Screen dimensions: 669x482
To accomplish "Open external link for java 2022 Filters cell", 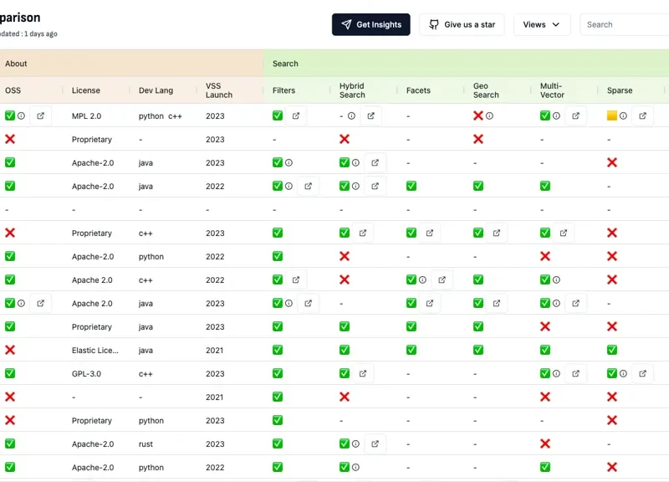I will click(x=308, y=186).
